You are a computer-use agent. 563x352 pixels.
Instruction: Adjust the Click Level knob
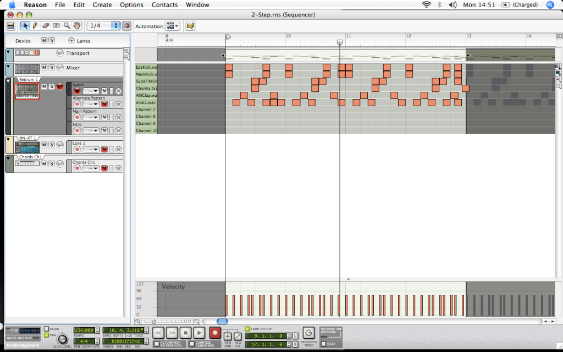[62, 339]
